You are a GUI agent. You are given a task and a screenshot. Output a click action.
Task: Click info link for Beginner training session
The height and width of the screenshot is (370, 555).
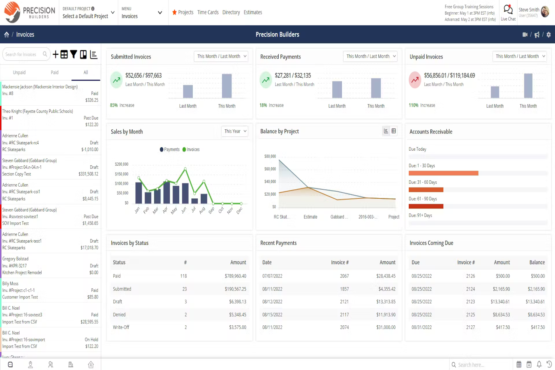[491, 13]
